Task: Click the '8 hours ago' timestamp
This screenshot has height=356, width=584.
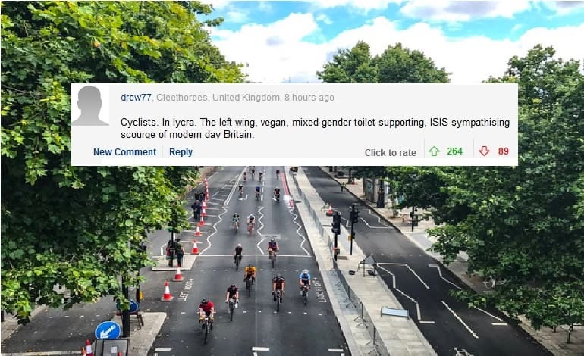Action: (x=309, y=98)
